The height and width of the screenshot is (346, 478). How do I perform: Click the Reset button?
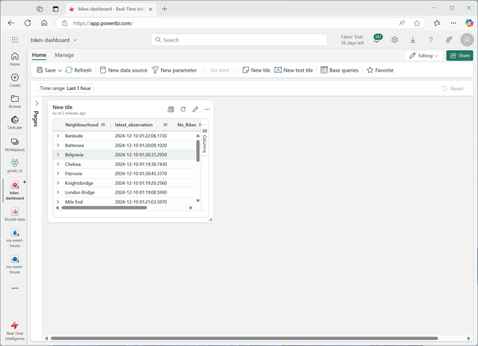pos(453,88)
